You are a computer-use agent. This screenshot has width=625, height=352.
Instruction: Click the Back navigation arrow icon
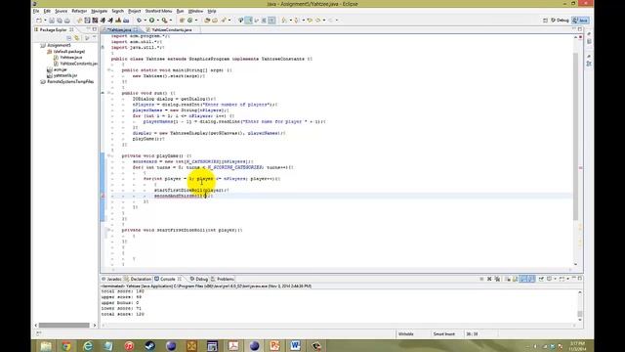point(318,20)
